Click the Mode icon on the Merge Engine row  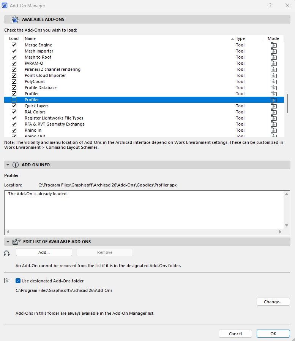click(x=274, y=45)
